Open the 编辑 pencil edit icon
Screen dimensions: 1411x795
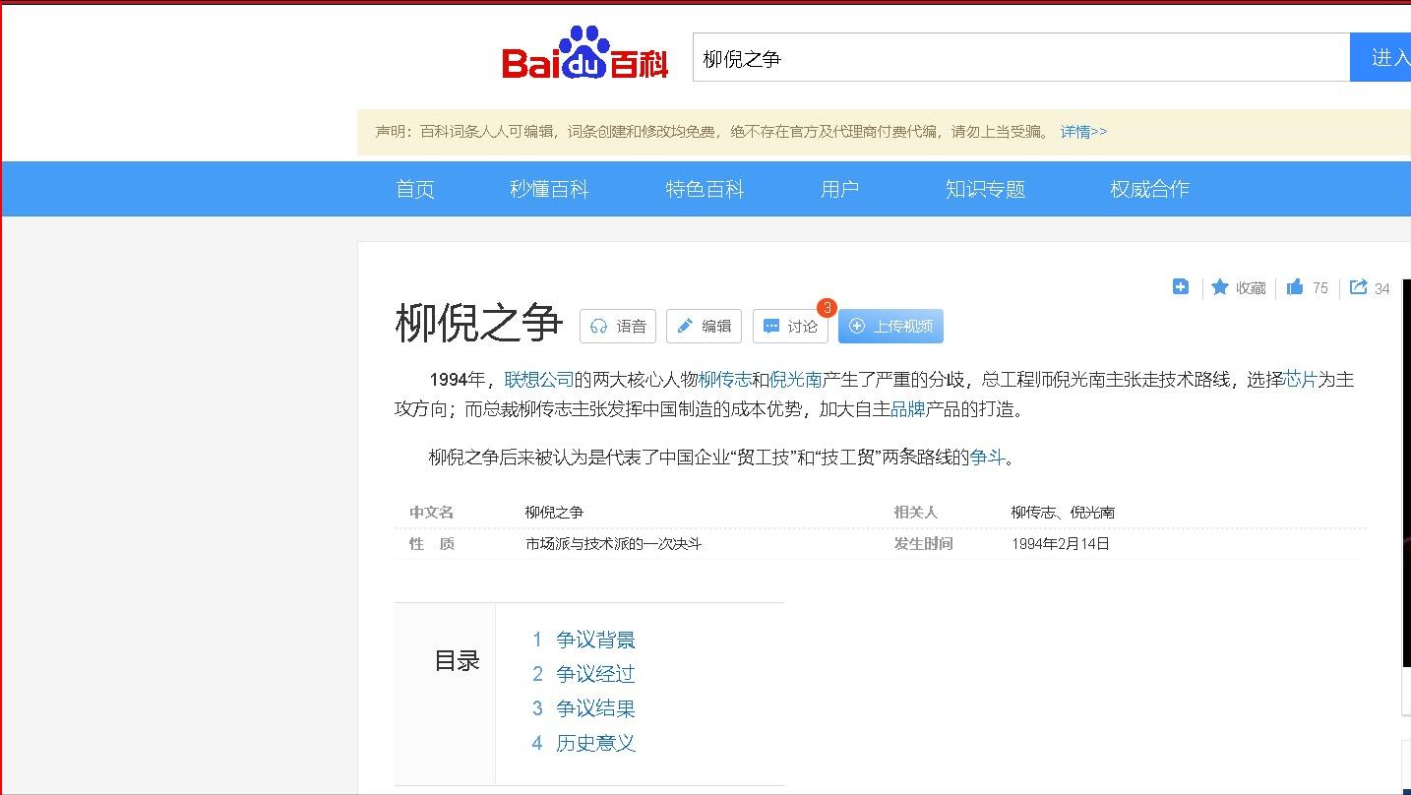687,326
